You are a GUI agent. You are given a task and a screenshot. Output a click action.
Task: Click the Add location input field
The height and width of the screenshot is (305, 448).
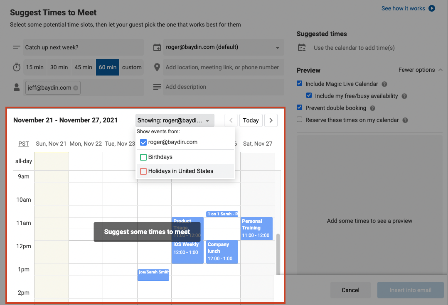click(x=224, y=67)
